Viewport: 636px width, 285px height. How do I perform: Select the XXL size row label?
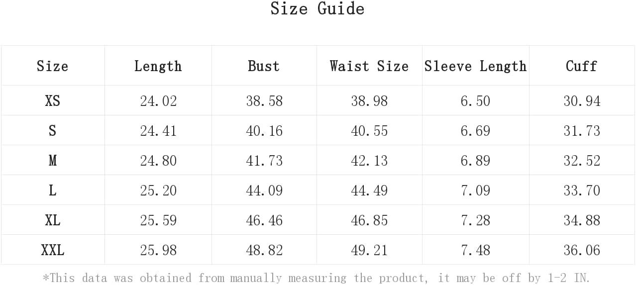[x=53, y=250]
